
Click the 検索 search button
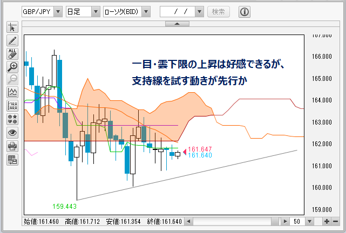pyautogui.click(x=219, y=12)
